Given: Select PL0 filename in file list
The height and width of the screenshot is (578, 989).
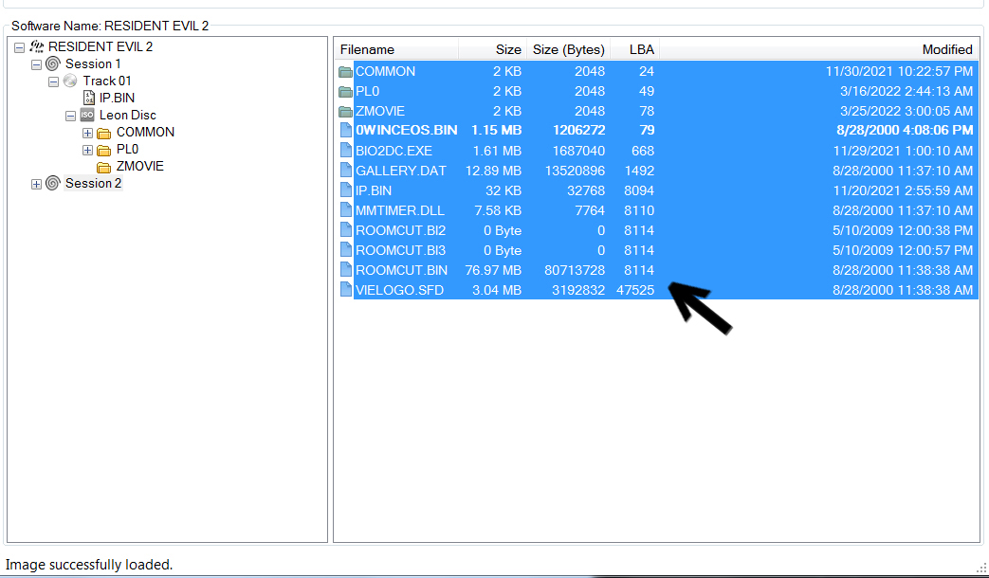Looking at the screenshot, I should click(367, 91).
